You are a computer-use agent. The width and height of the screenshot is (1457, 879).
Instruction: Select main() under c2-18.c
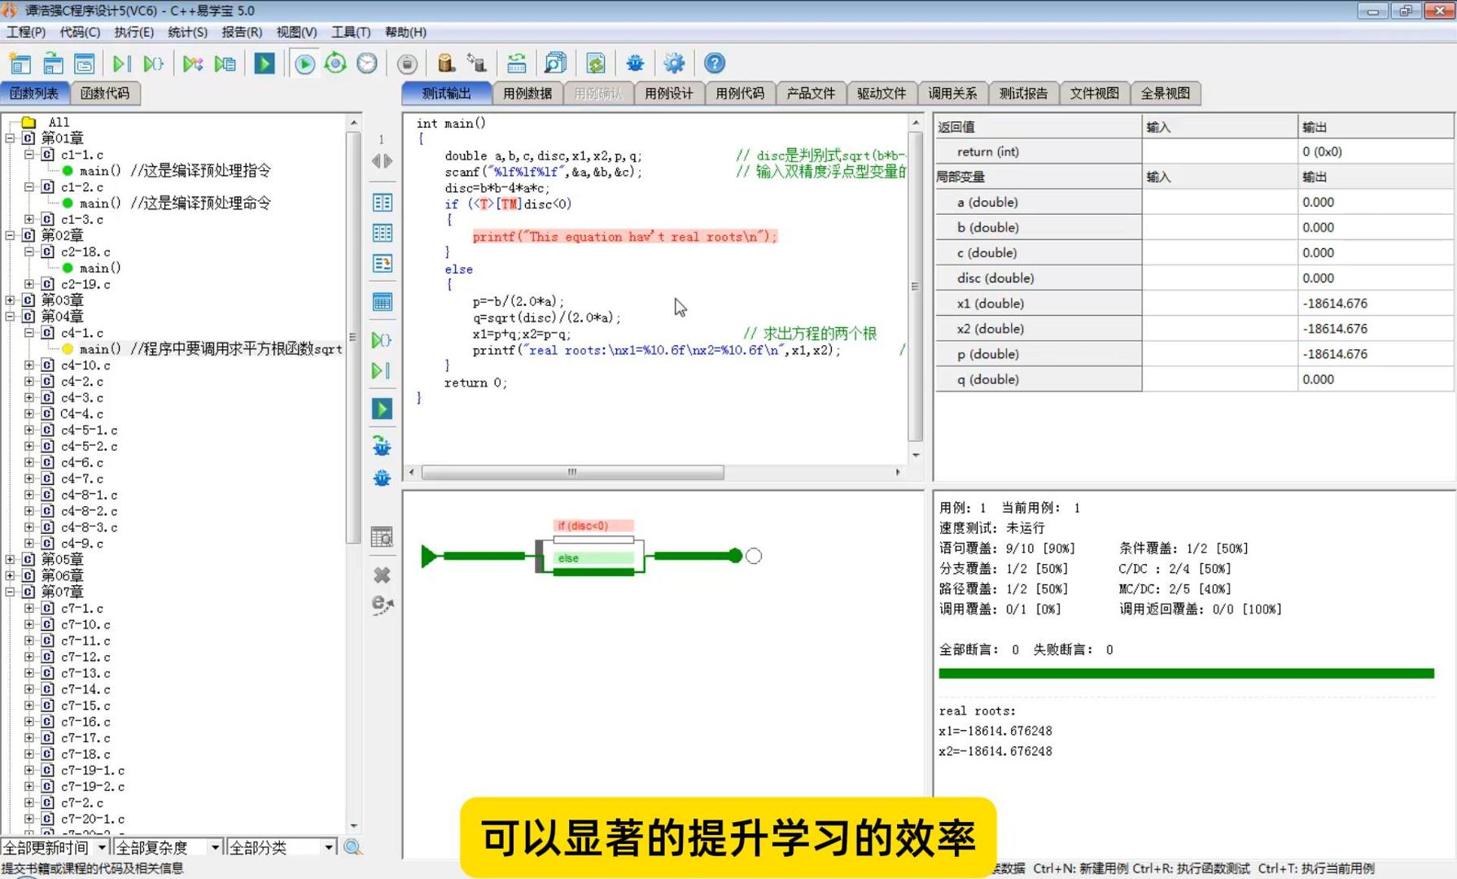[100, 268]
